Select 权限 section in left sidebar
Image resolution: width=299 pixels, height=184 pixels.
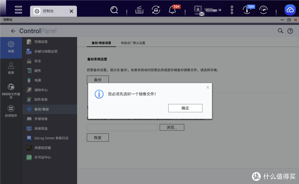pyautogui.click(x=11, y=68)
